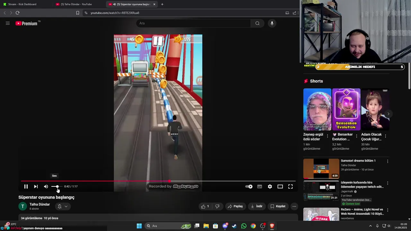Screen dimensions: 411x231
Task: Enter fullscreen mode
Action: tap(290, 186)
